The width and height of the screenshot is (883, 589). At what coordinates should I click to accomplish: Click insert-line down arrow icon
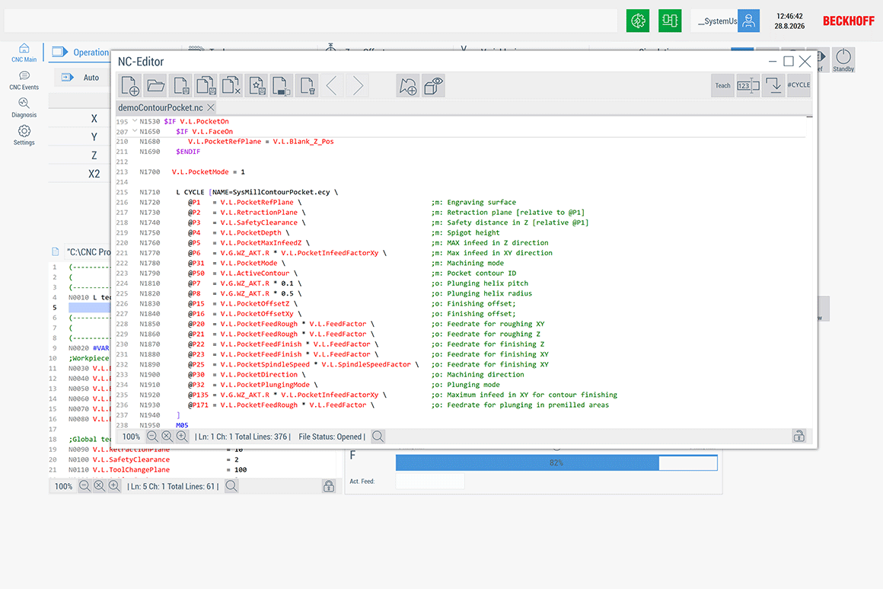point(773,85)
